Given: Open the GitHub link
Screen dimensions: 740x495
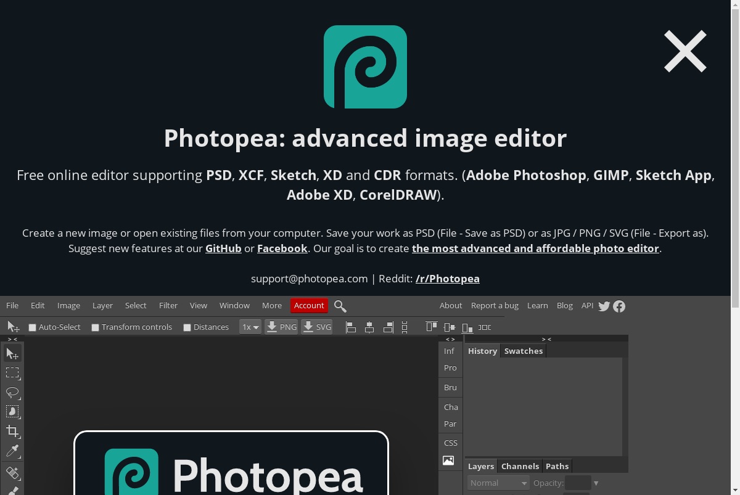Looking at the screenshot, I should coord(223,248).
